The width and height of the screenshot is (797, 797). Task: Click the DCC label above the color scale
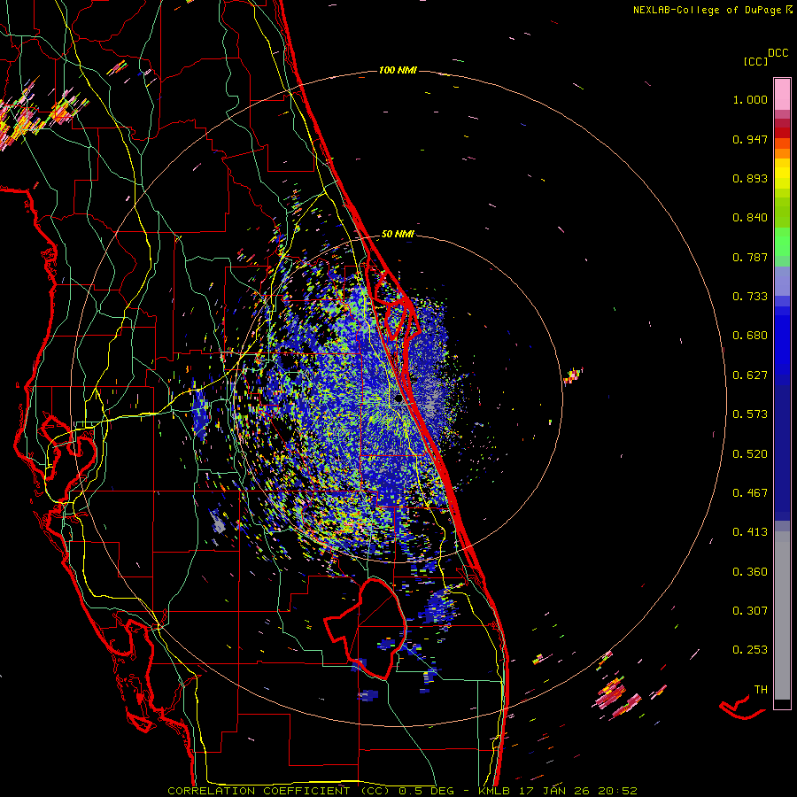(x=778, y=53)
